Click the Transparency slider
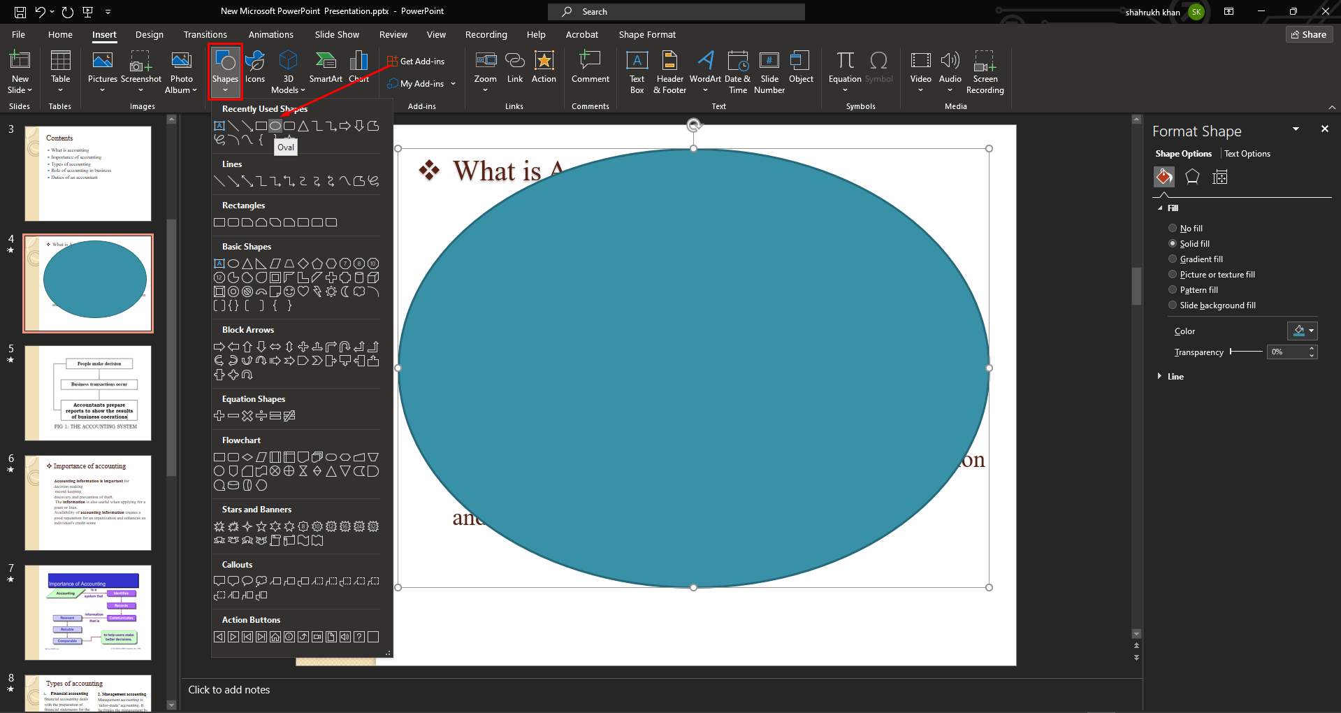 point(1246,352)
